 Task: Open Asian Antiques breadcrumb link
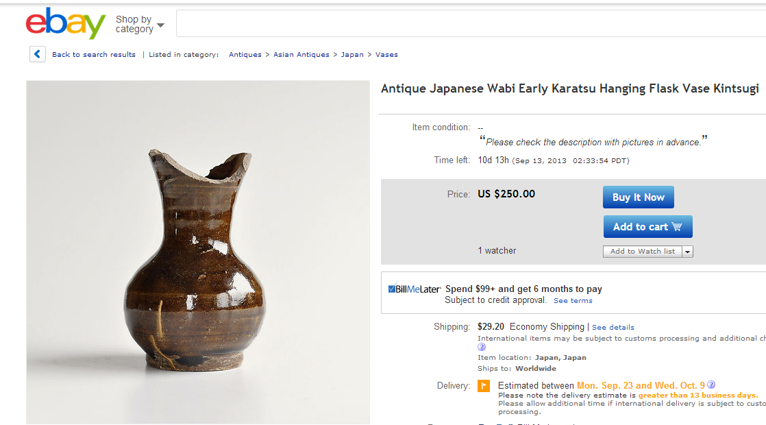click(x=301, y=55)
